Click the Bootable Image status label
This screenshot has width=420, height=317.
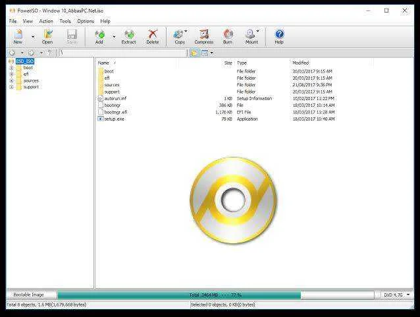[x=29, y=295]
